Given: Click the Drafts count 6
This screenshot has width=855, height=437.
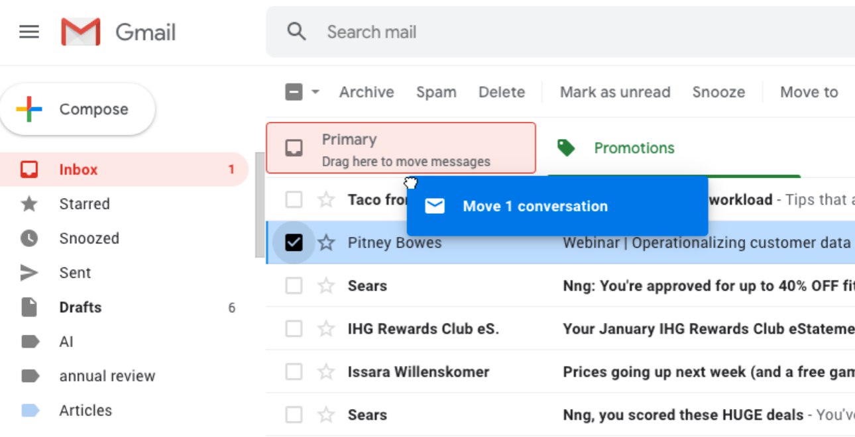Looking at the screenshot, I should (231, 307).
